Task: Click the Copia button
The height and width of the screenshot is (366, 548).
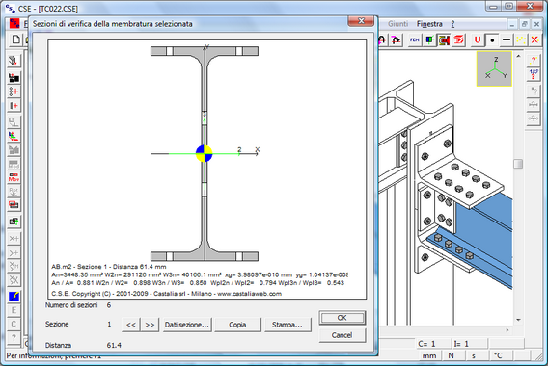Action: [237, 325]
